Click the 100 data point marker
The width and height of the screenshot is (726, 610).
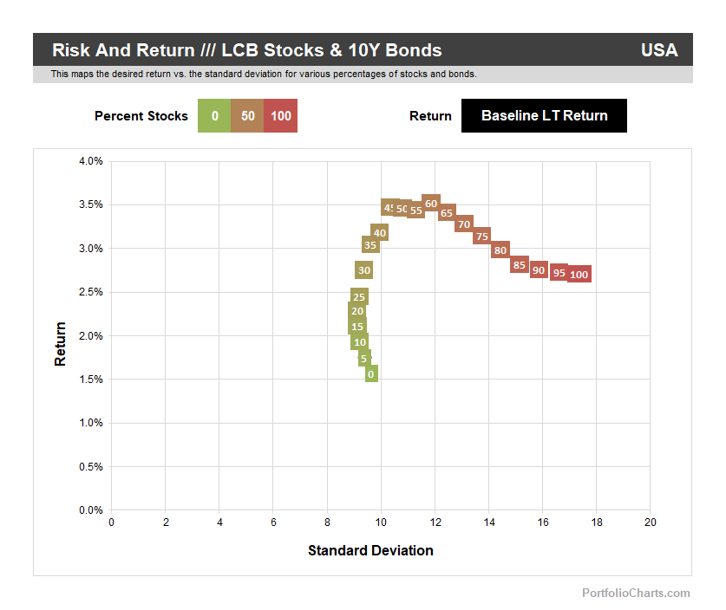click(579, 275)
